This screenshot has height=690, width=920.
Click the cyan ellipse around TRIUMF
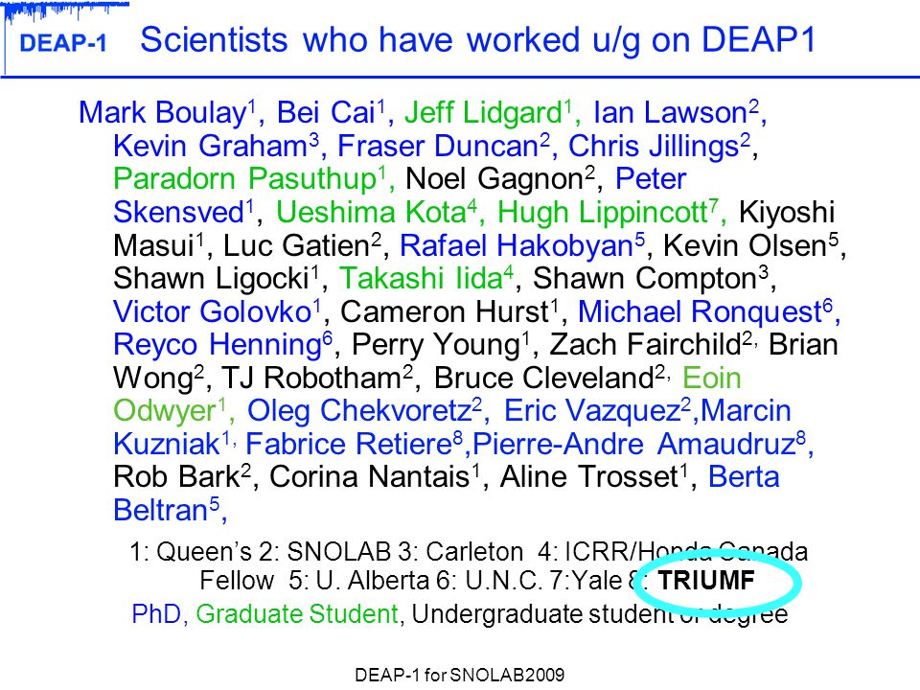tap(717, 582)
